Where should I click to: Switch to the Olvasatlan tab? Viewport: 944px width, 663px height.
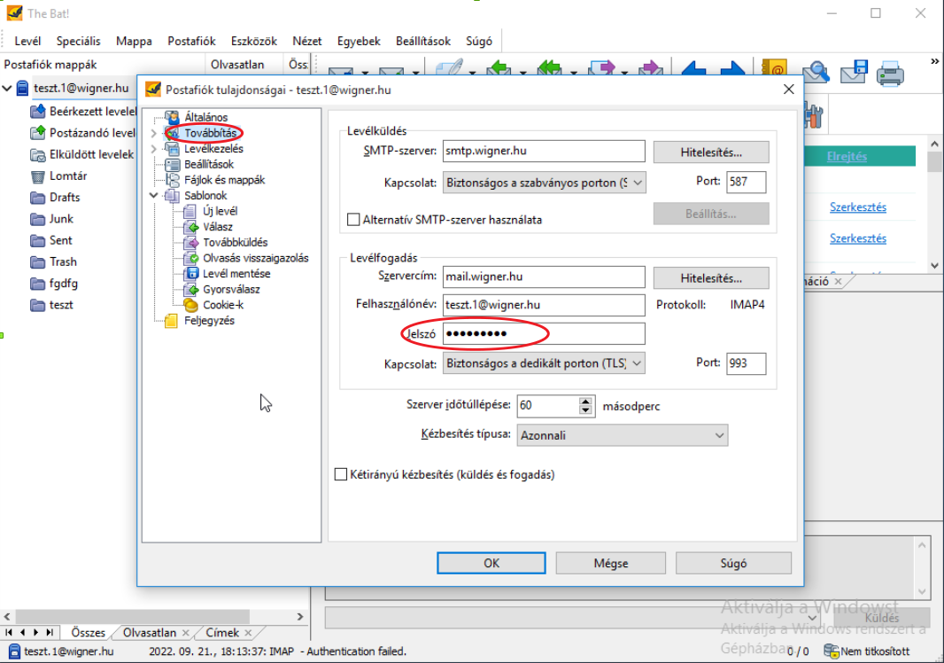tap(150, 632)
